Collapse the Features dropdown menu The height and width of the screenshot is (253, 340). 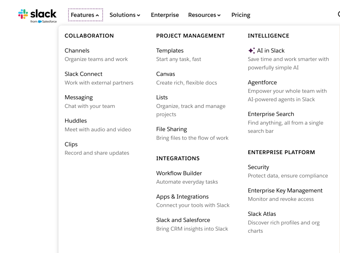tap(85, 15)
